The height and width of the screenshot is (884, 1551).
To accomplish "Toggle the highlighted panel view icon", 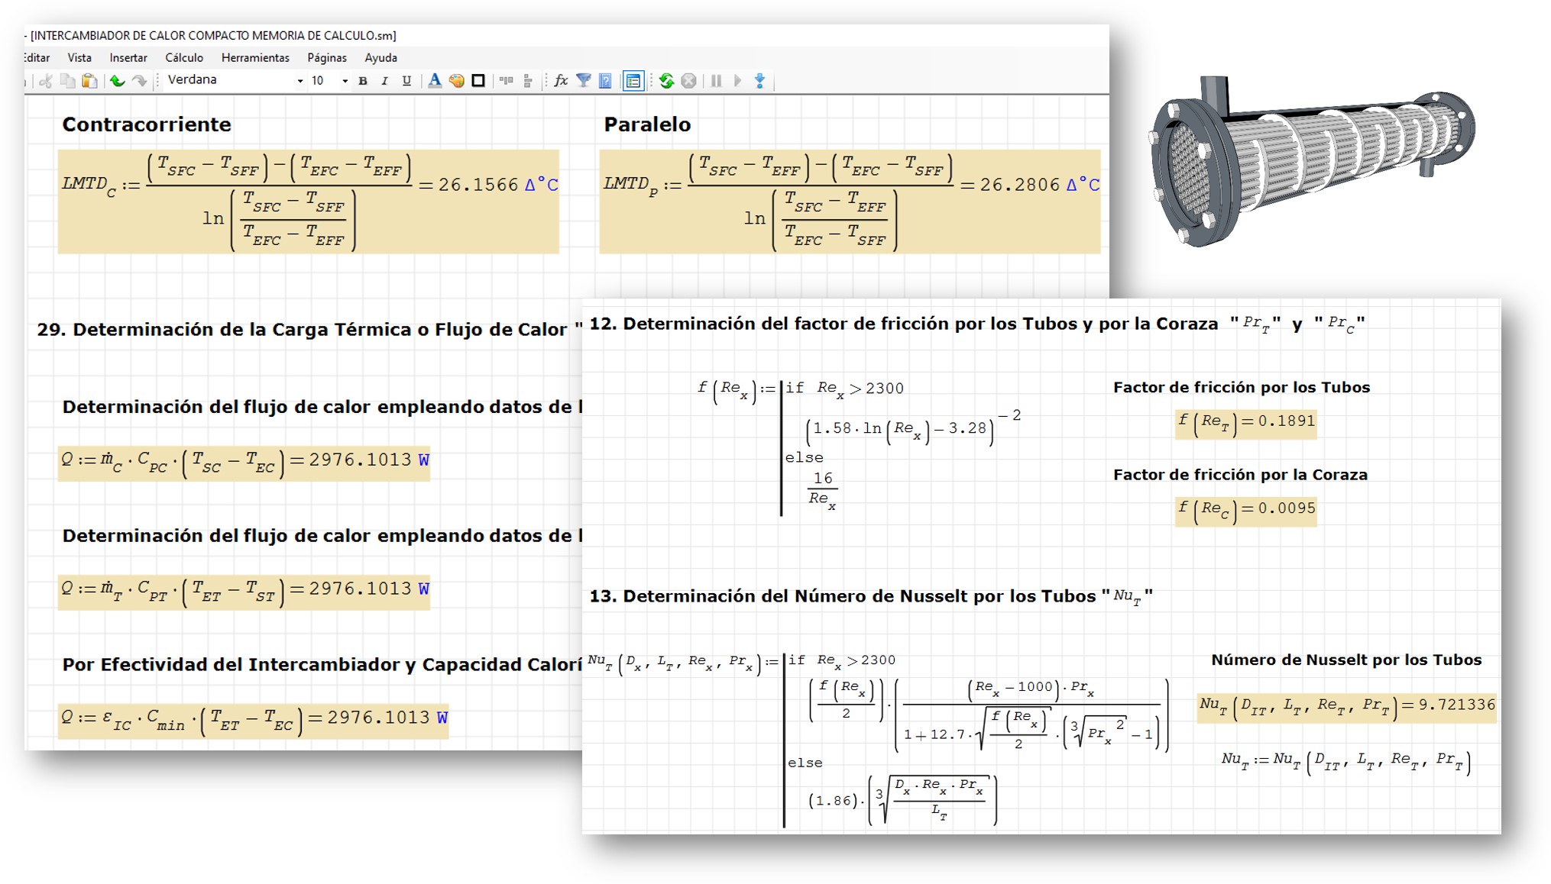I will tap(633, 81).
